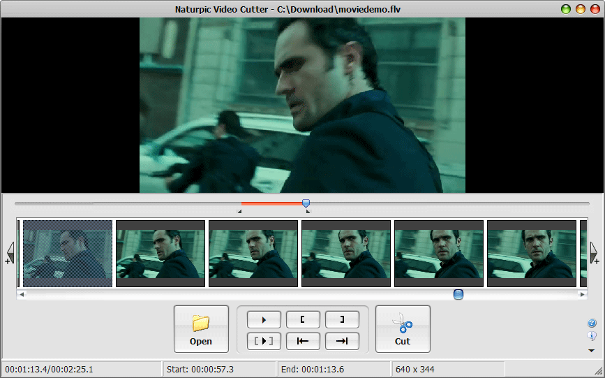Click the seek slider blue handle

(306, 203)
